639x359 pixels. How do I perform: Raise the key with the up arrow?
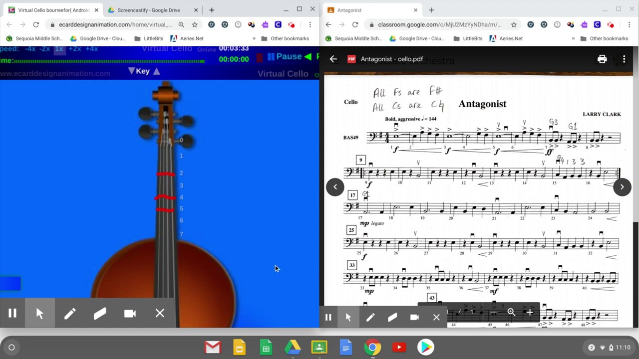coord(156,71)
